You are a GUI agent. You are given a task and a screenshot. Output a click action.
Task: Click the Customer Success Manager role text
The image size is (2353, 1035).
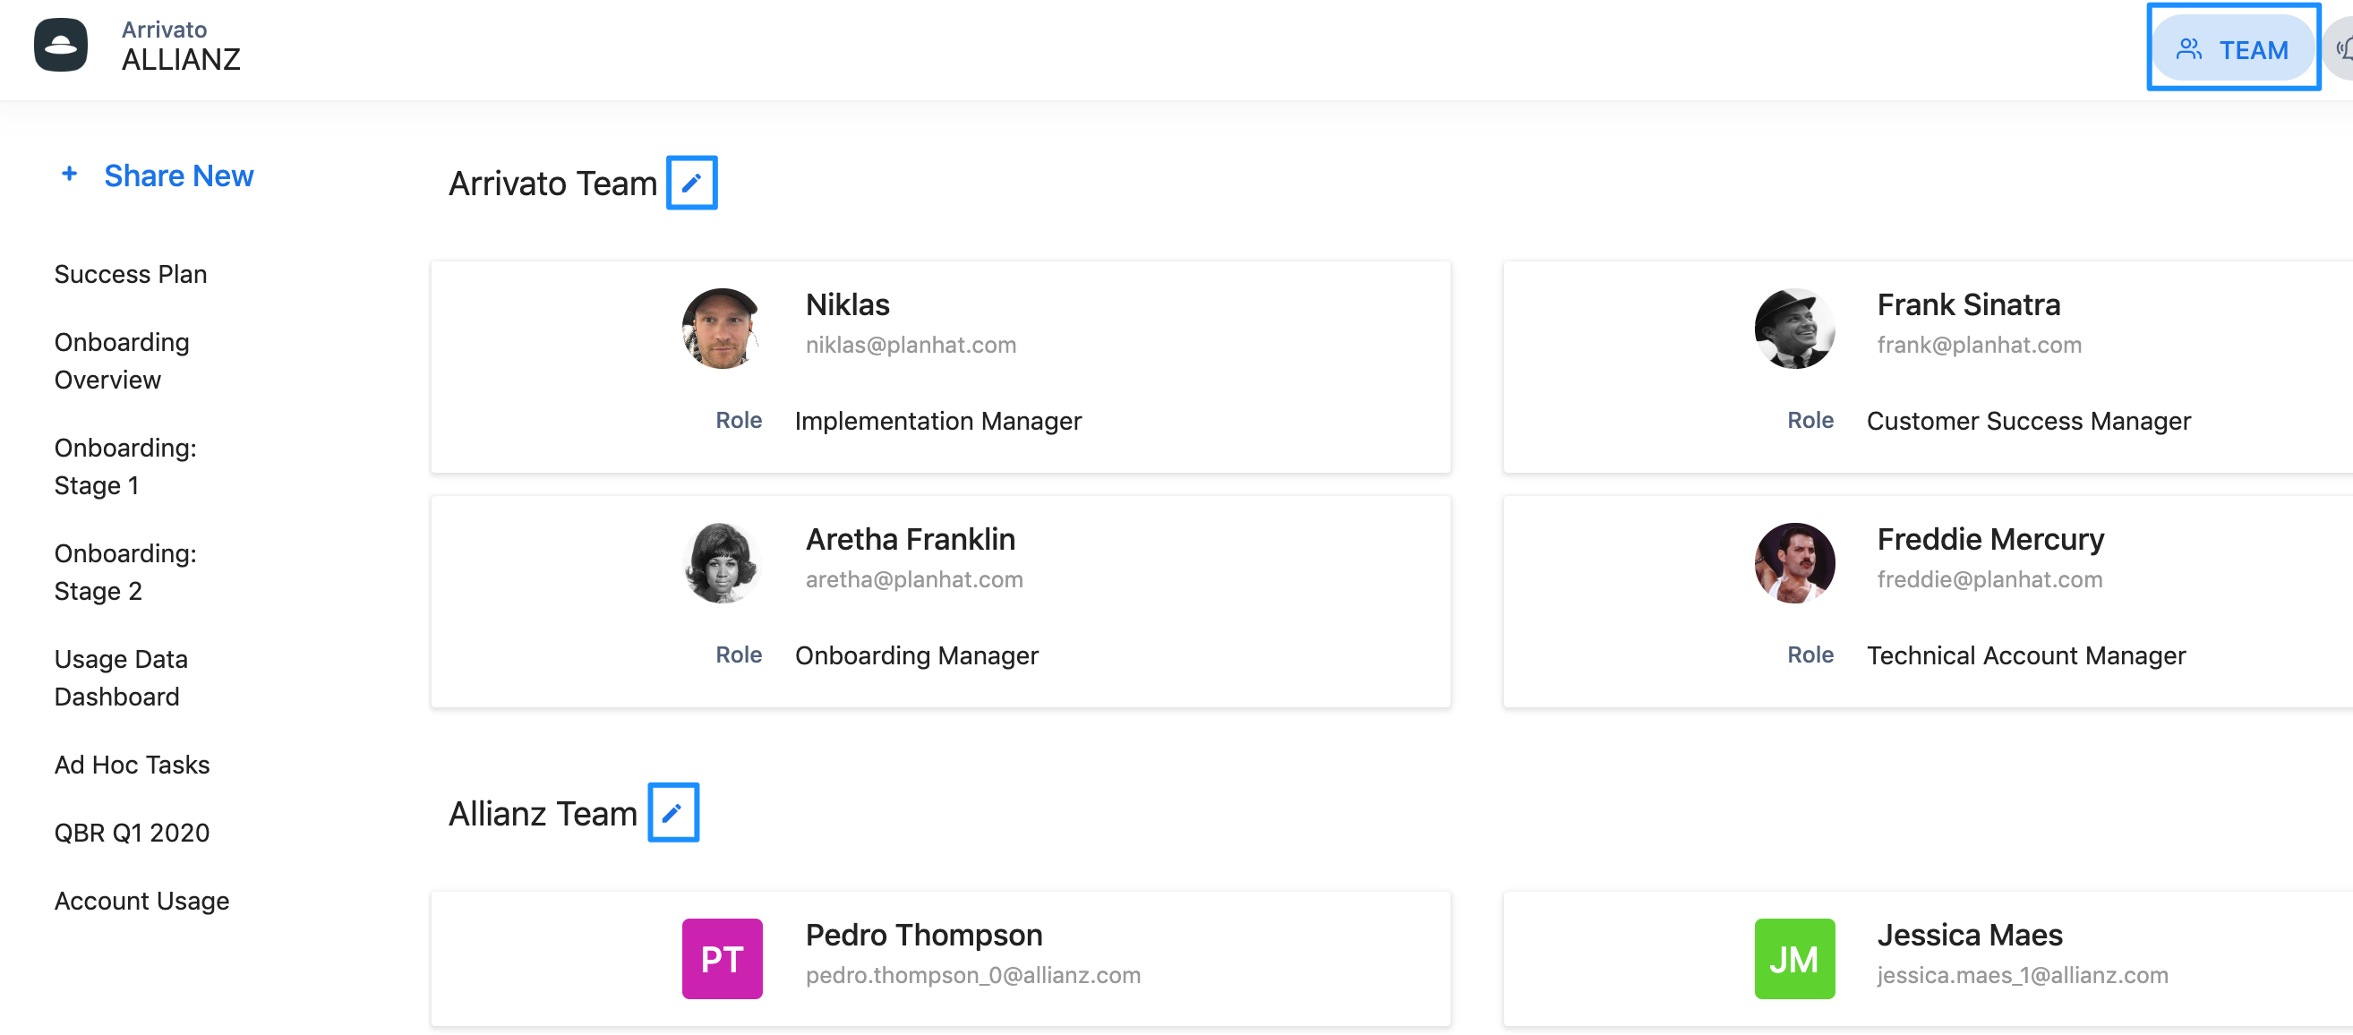(x=2029, y=421)
